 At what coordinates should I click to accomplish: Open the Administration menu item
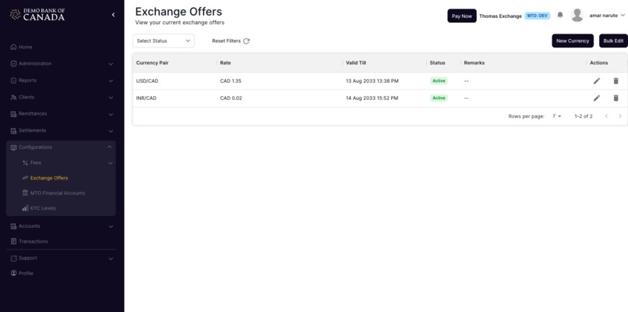point(35,64)
